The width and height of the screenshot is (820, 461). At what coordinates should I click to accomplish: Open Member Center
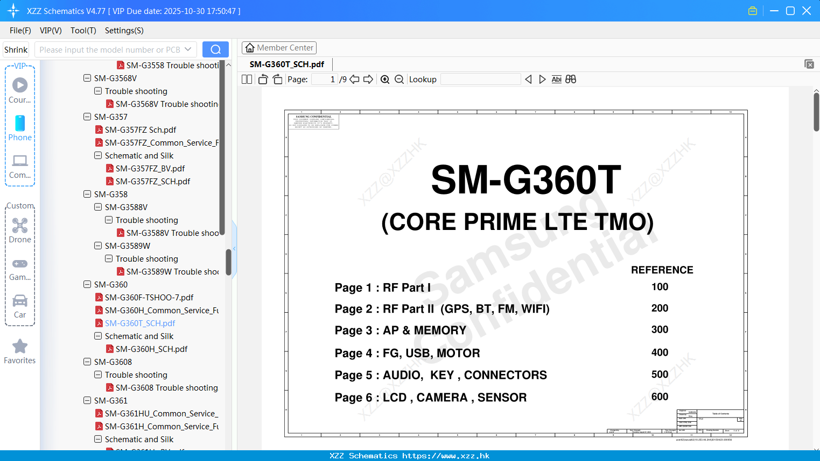point(279,48)
